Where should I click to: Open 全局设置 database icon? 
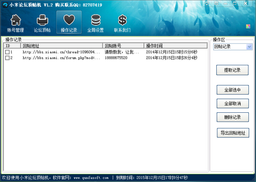click(96, 23)
